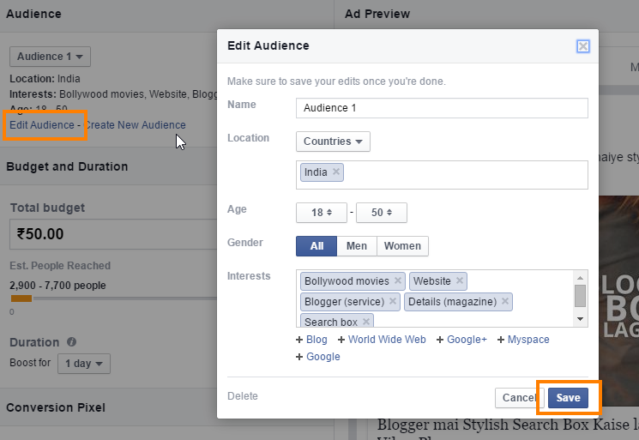Add suggested interest Google
Viewport: 639px width, 440px height.
(318, 357)
